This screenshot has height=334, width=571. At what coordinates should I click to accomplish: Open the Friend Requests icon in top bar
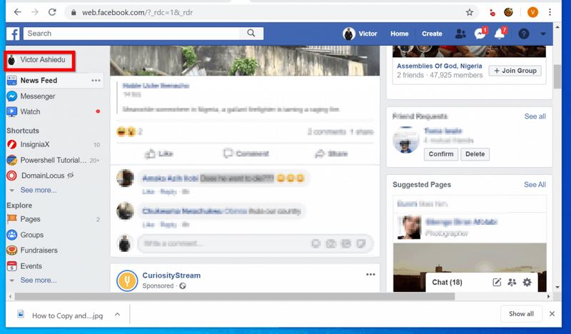460,34
